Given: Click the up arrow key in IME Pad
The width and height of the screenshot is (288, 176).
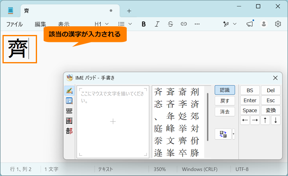Looking at the screenshot, I should [265, 120].
